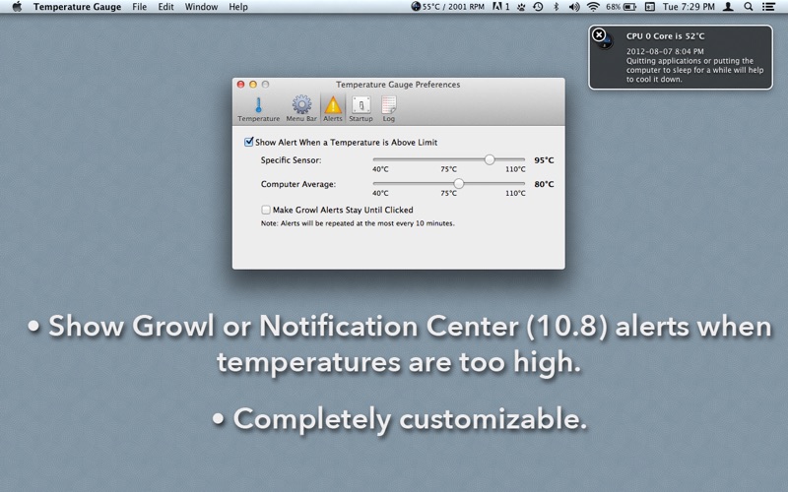Open the Temperature preferences pane
788x492 pixels.
click(258, 107)
